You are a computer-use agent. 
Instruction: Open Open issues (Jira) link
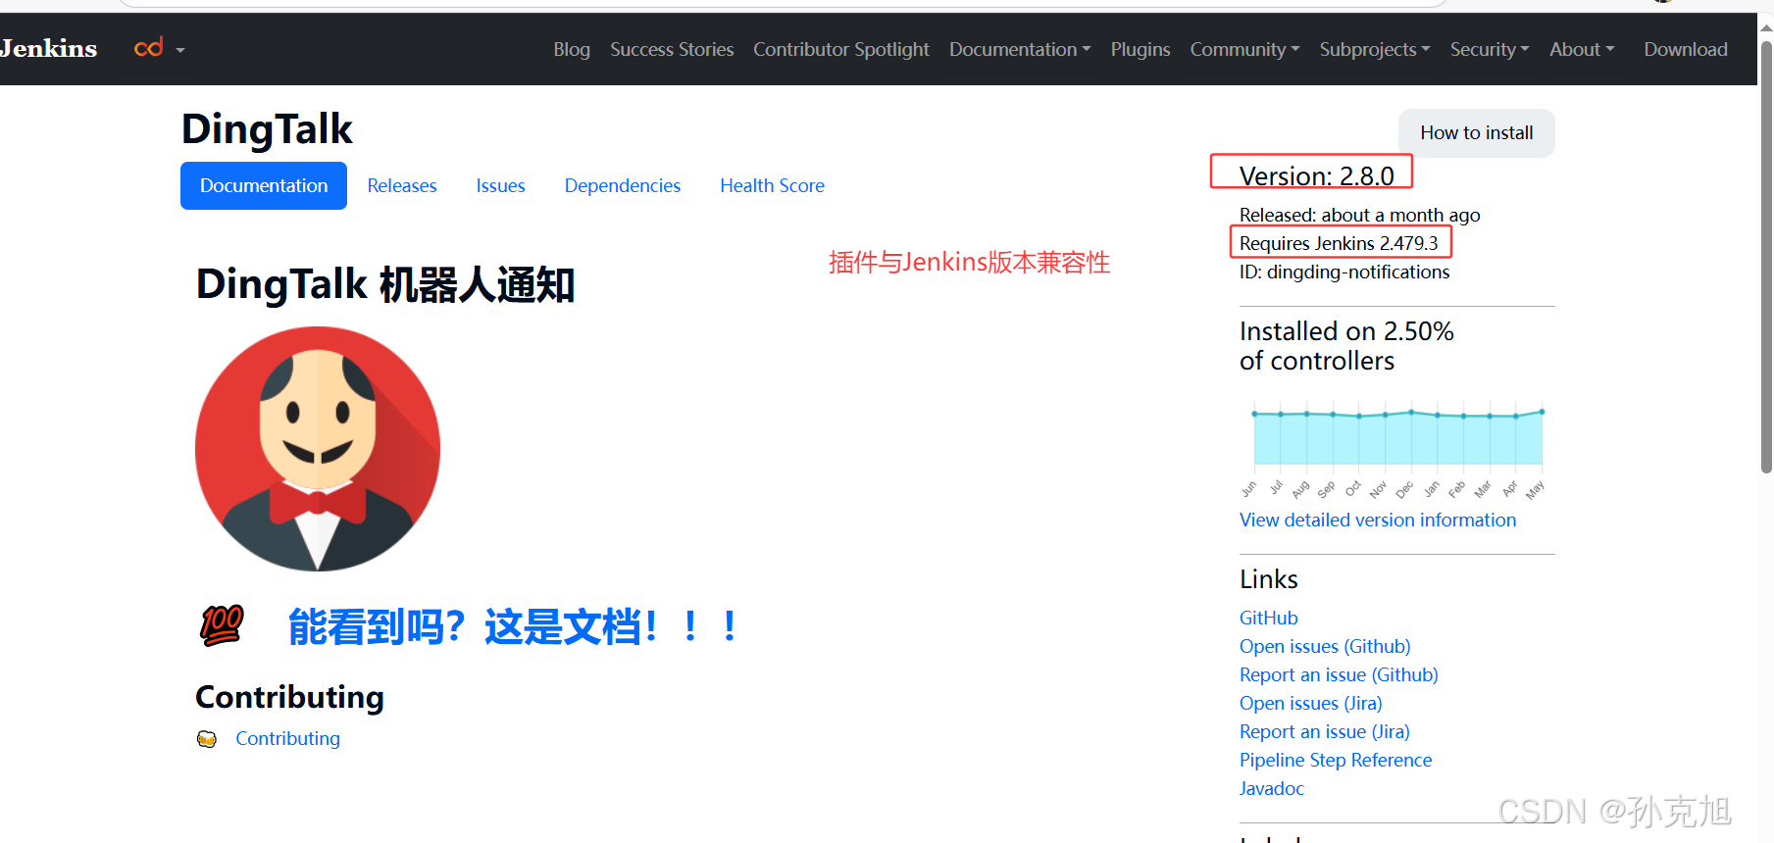pos(1310,703)
